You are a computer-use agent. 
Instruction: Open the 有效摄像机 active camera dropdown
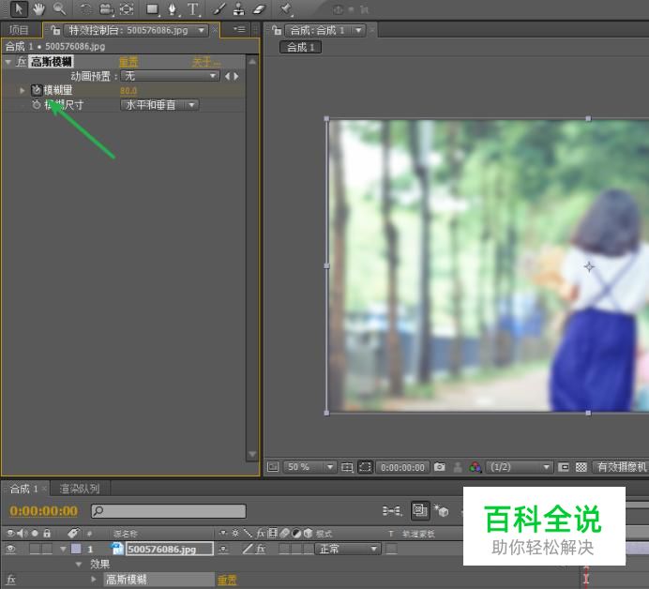click(621, 467)
